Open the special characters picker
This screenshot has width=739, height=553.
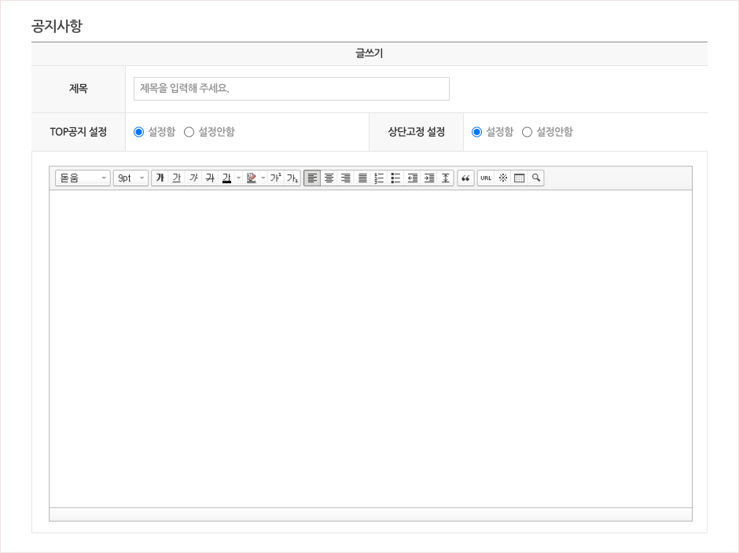tap(502, 178)
